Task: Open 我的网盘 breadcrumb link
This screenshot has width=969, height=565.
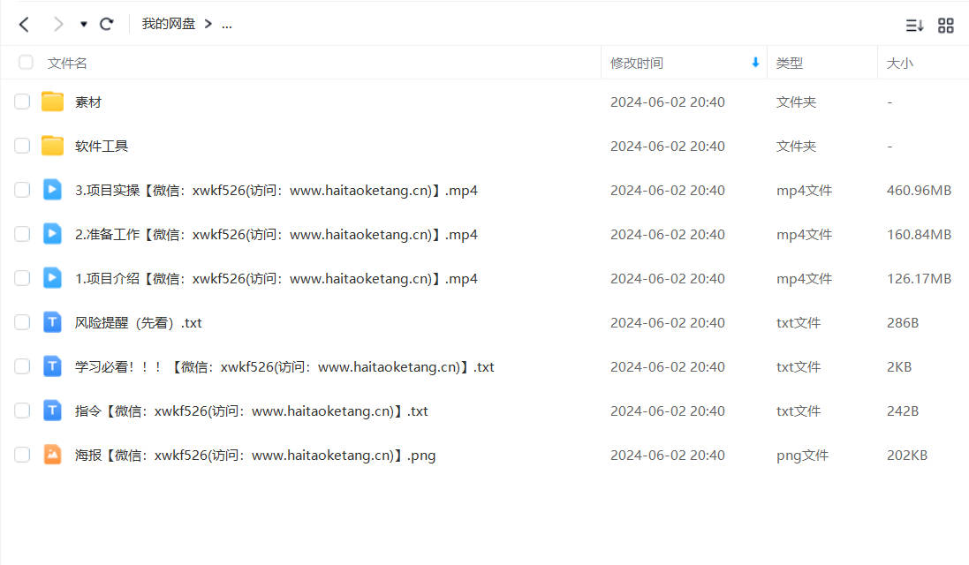Action: pyautogui.click(x=168, y=24)
